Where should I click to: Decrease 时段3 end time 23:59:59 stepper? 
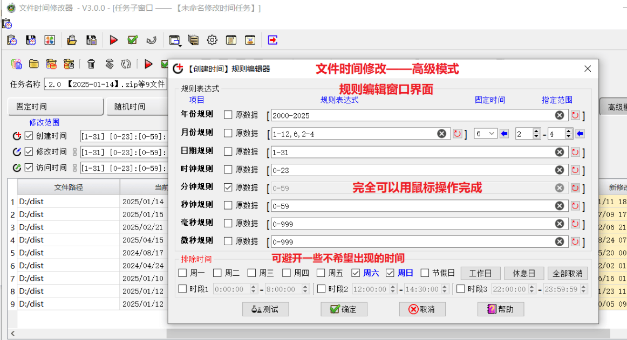pos(584,292)
